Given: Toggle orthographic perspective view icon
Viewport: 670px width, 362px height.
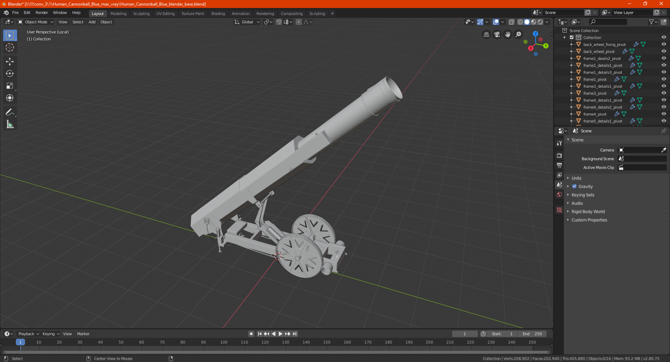Looking at the screenshot, I should click(x=486, y=34).
